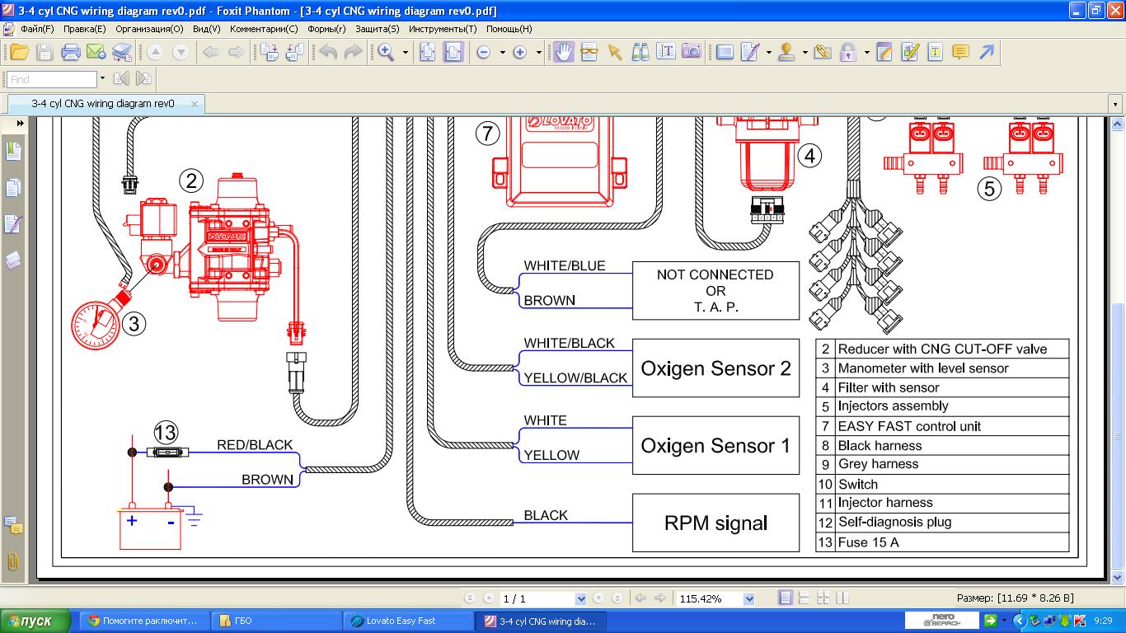The height and width of the screenshot is (633, 1126).
Task: Open the Вид(V) menu
Action: (x=206, y=29)
